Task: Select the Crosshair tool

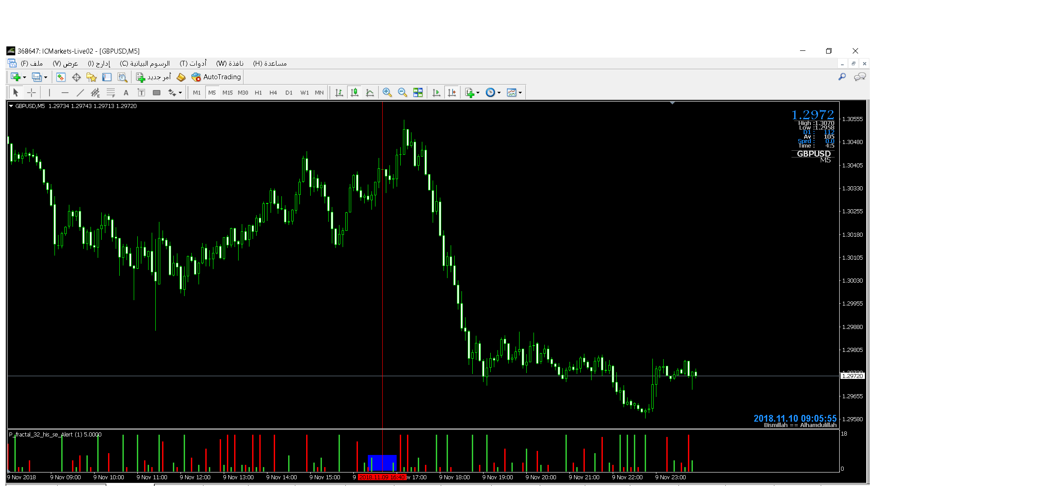Action: pos(31,93)
